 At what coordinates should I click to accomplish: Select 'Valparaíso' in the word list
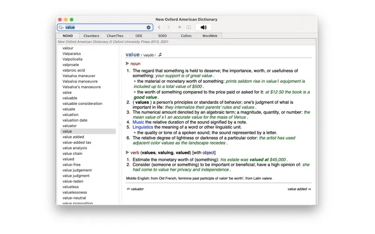(x=72, y=53)
